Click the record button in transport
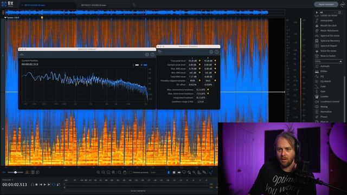Viewport: 347px width, 195px height. tap(36, 185)
